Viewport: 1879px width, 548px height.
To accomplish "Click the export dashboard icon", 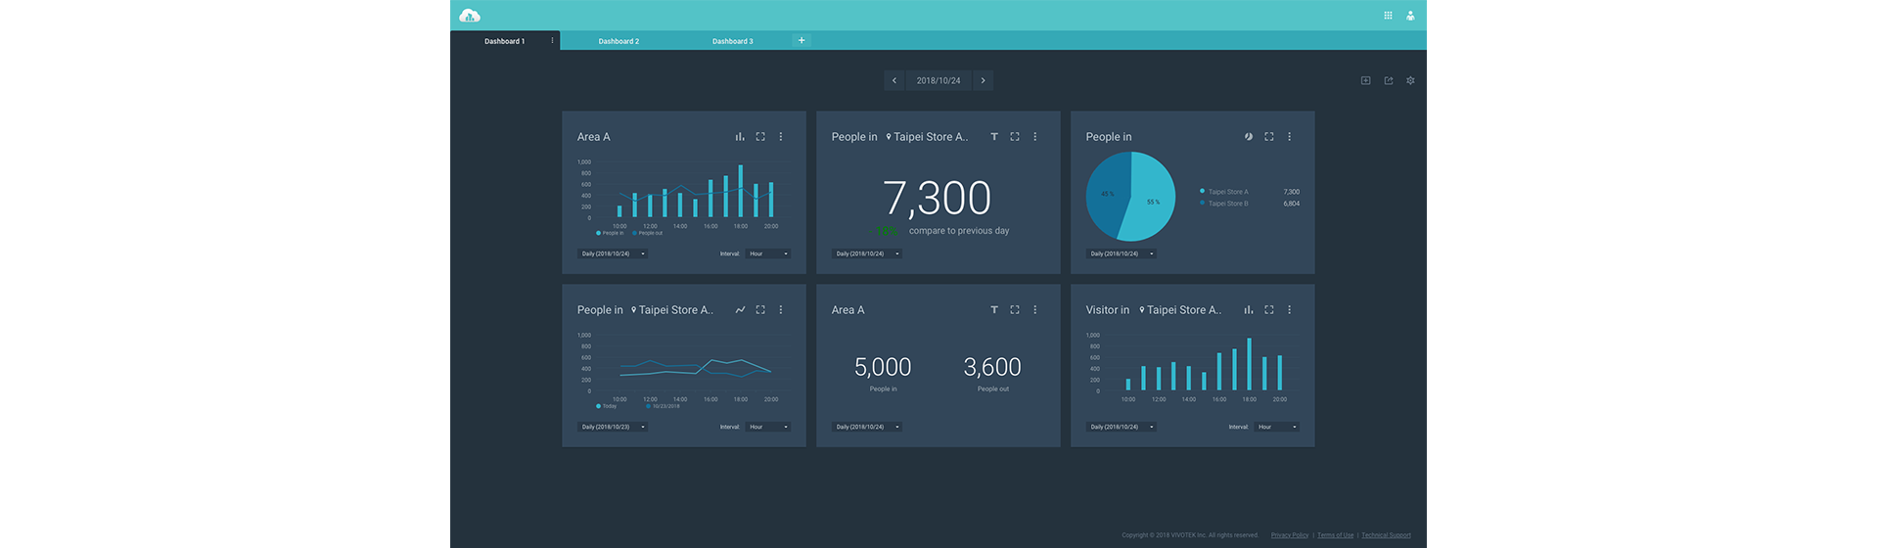I will tap(1388, 80).
